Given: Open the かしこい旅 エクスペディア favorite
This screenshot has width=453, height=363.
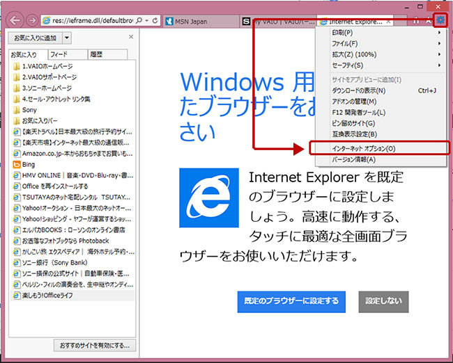Looking at the screenshot, I should pyautogui.click(x=72, y=252).
